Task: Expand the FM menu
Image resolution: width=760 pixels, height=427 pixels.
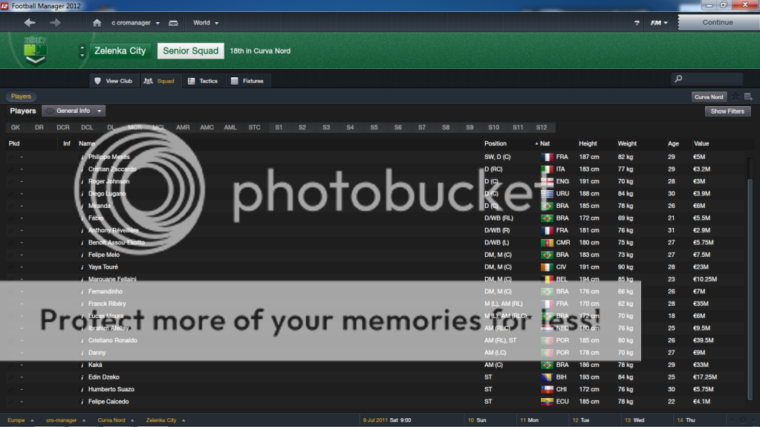Action: point(658,23)
